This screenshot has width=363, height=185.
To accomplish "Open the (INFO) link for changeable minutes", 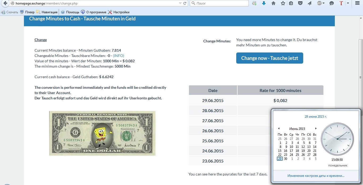I will coord(119,56).
